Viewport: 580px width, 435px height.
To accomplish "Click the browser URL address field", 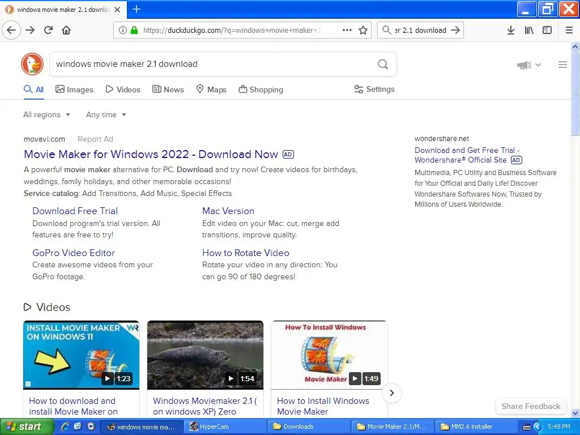I will 233,30.
